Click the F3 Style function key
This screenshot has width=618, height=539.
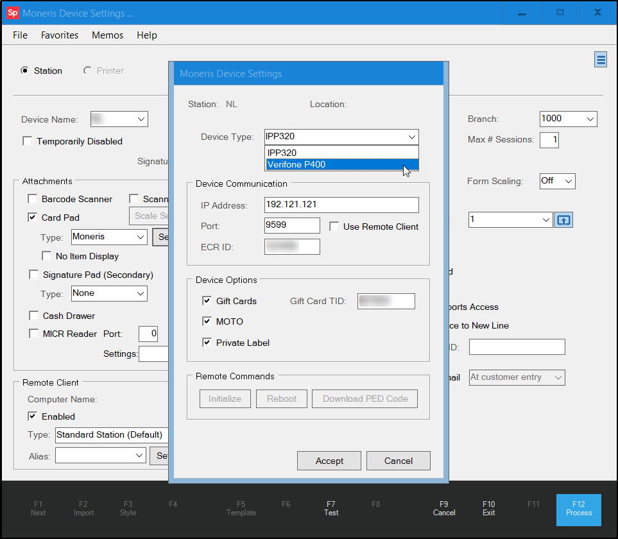point(128,508)
